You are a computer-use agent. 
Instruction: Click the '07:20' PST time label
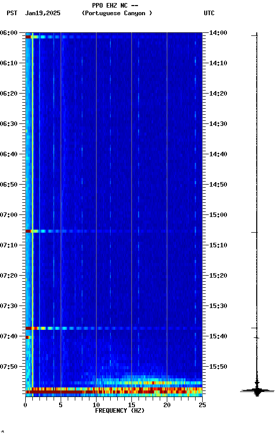pyautogui.click(x=9, y=276)
